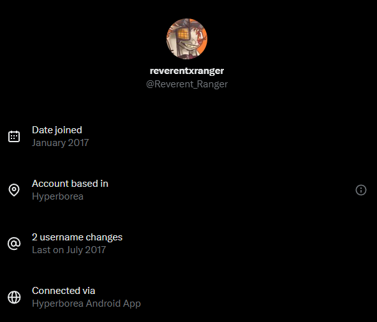Click the word Android in connection source
This screenshot has width=377, height=322.
(x=103, y=304)
